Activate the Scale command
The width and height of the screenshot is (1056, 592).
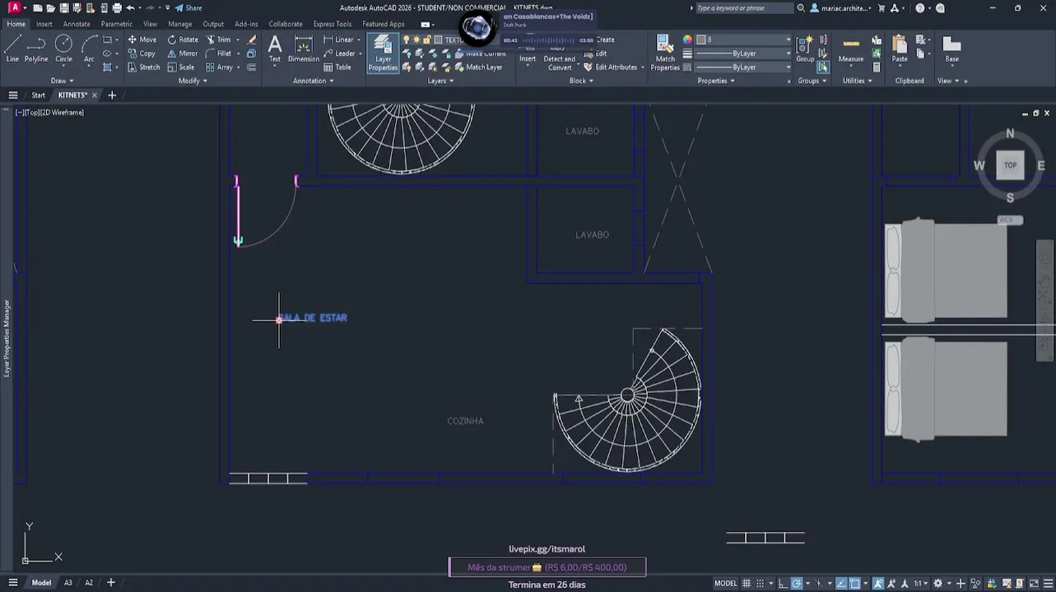tap(181, 67)
